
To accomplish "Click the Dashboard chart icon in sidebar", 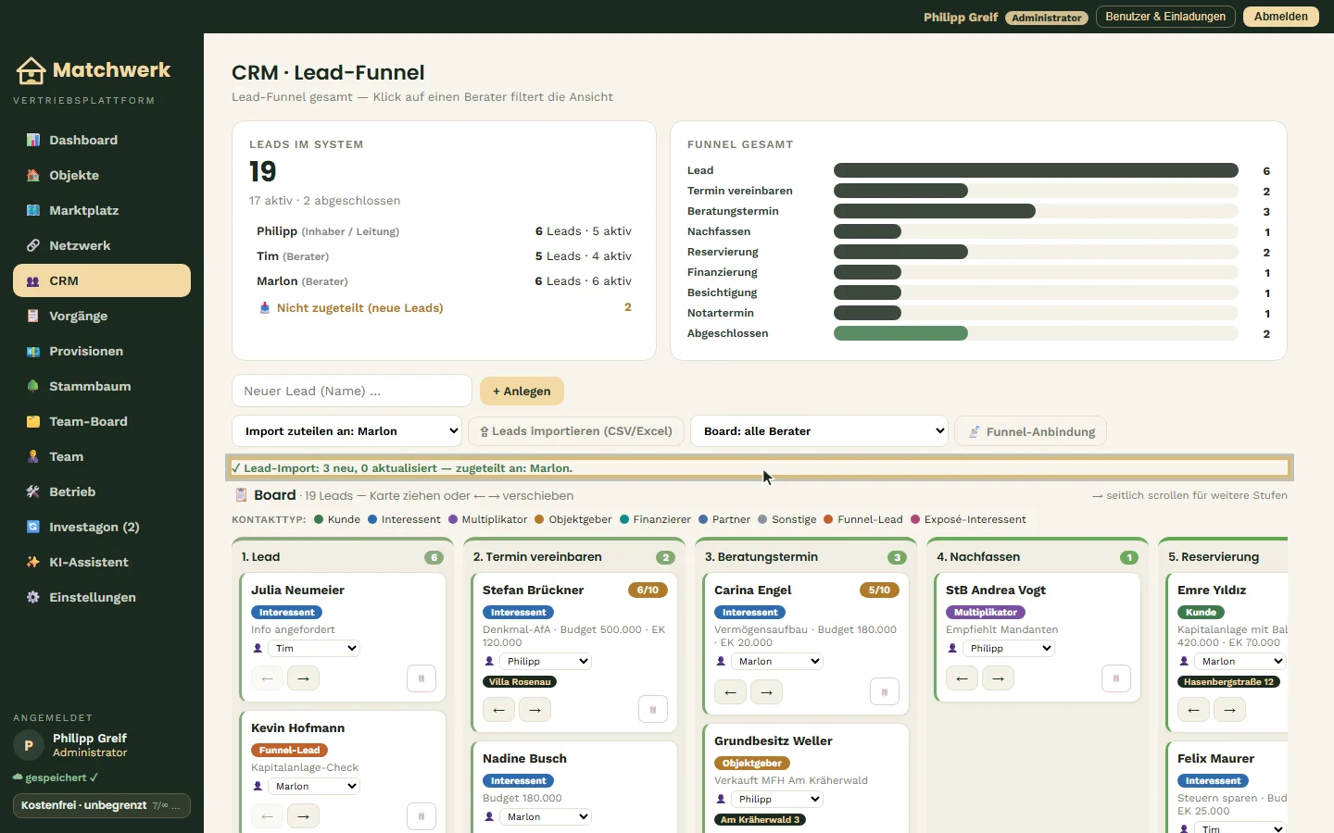I will (33, 141).
